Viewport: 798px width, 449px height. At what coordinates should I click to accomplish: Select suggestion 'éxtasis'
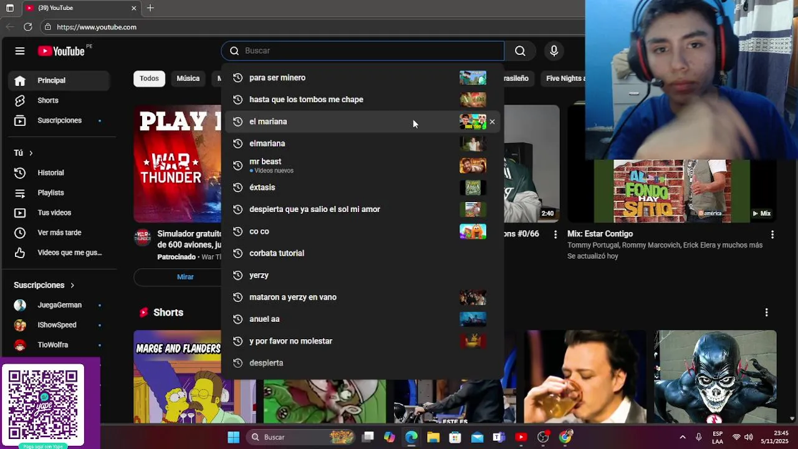(x=362, y=187)
